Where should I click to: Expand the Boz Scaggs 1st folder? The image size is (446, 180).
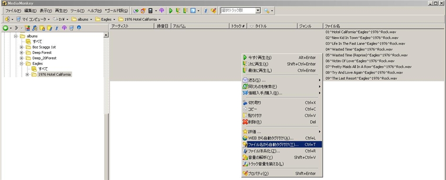point(21,47)
